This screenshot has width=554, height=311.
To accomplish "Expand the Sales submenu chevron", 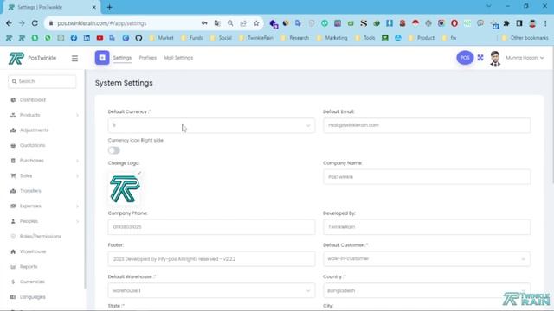I will point(77,176).
